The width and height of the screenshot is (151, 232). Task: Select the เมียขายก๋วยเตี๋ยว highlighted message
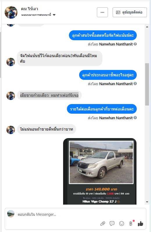click(x=49, y=95)
